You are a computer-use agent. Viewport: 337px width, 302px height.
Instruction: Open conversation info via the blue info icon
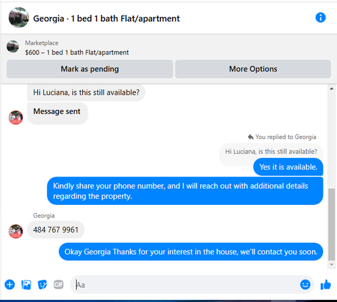(x=320, y=18)
